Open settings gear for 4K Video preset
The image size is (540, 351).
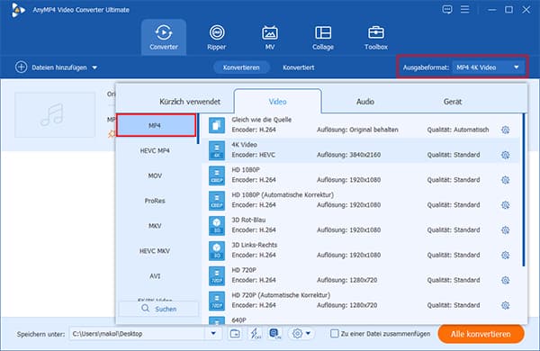click(505, 155)
